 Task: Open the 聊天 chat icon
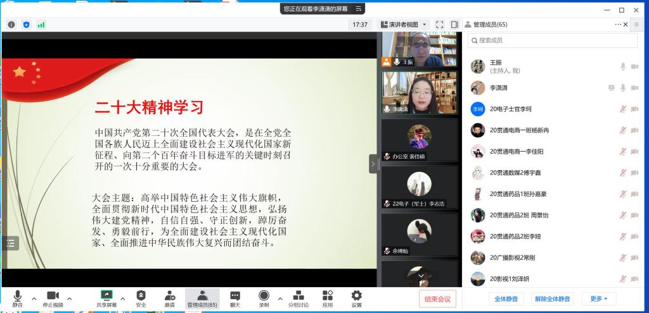235,295
